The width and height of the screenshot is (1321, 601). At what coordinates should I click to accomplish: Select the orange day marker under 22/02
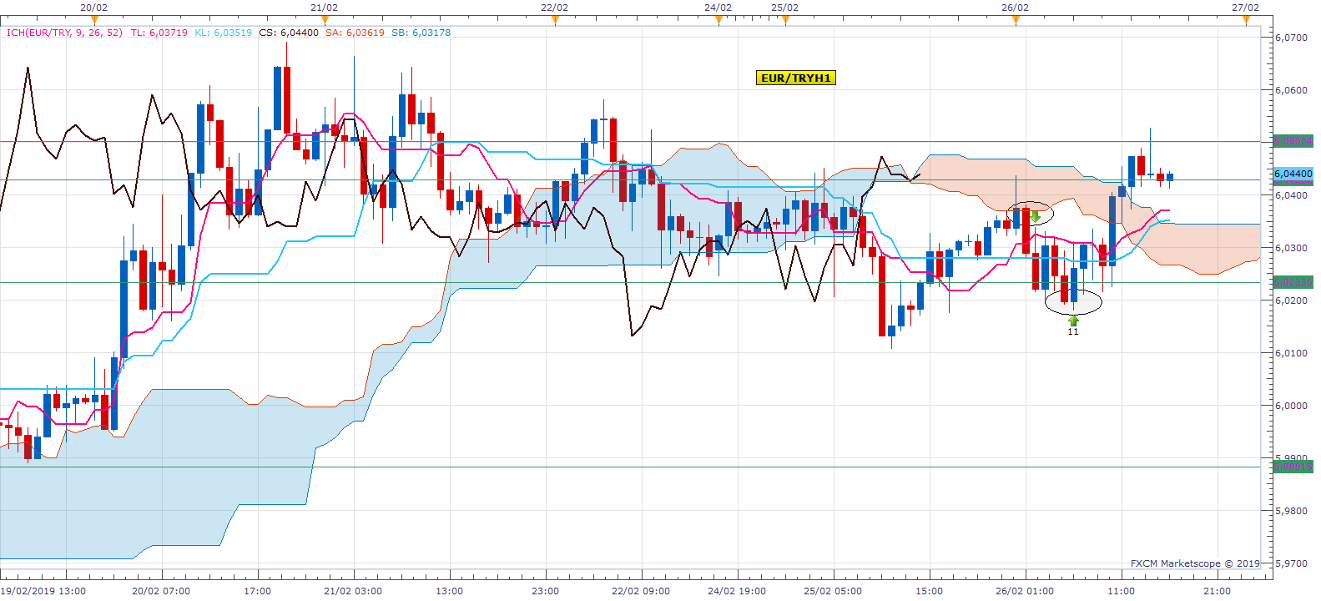[555, 20]
